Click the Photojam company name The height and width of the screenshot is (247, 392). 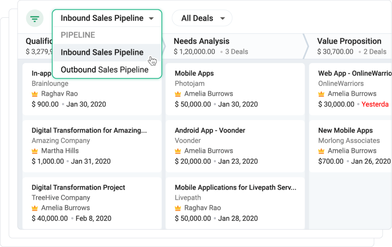coord(190,83)
